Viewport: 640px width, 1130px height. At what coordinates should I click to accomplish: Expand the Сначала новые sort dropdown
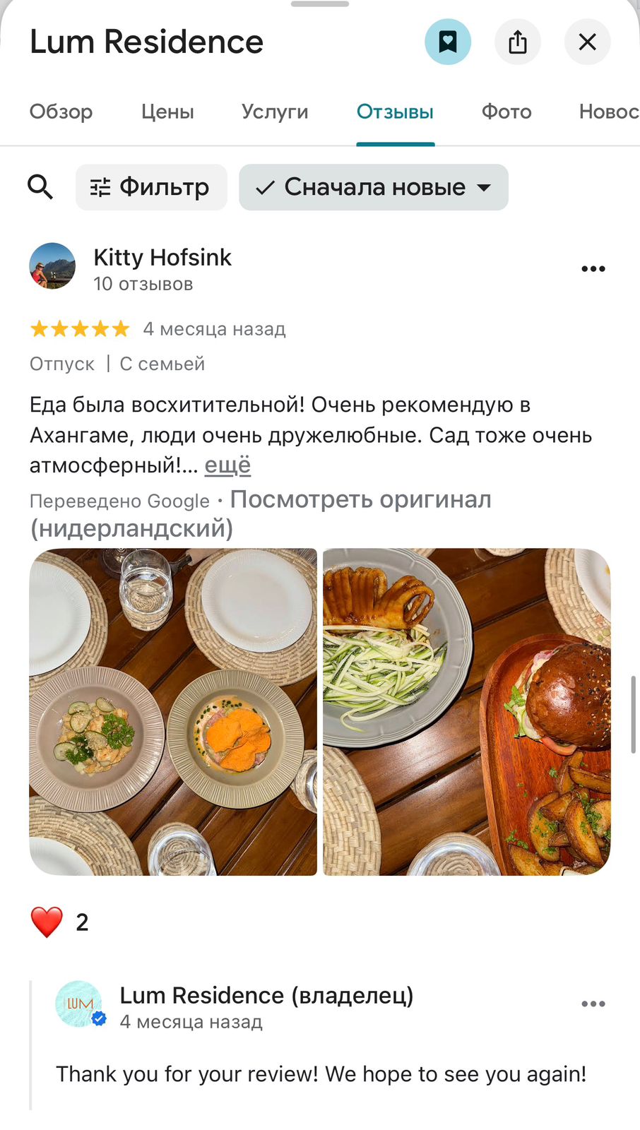[374, 187]
